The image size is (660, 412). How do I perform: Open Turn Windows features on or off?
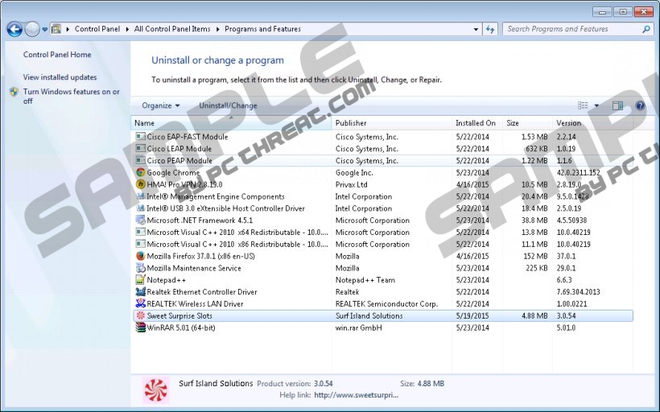click(x=71, y=97)
